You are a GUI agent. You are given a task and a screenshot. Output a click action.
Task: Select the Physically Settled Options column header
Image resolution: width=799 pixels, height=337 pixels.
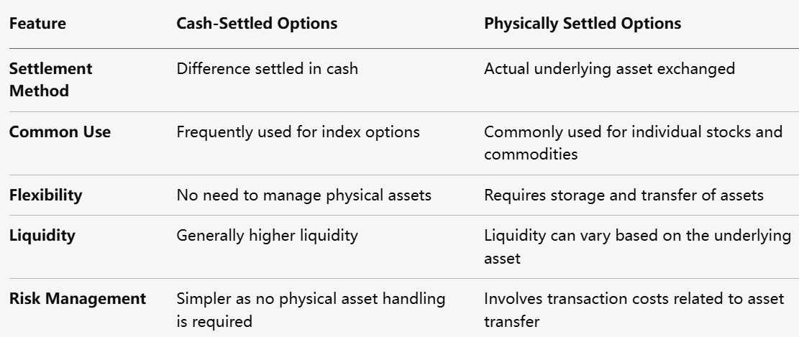(x=583, y=24)
